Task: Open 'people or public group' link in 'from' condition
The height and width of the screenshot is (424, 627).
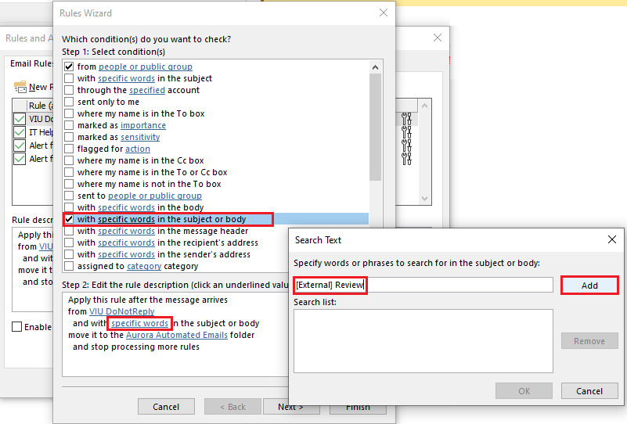Action: (x=146, y=66)
